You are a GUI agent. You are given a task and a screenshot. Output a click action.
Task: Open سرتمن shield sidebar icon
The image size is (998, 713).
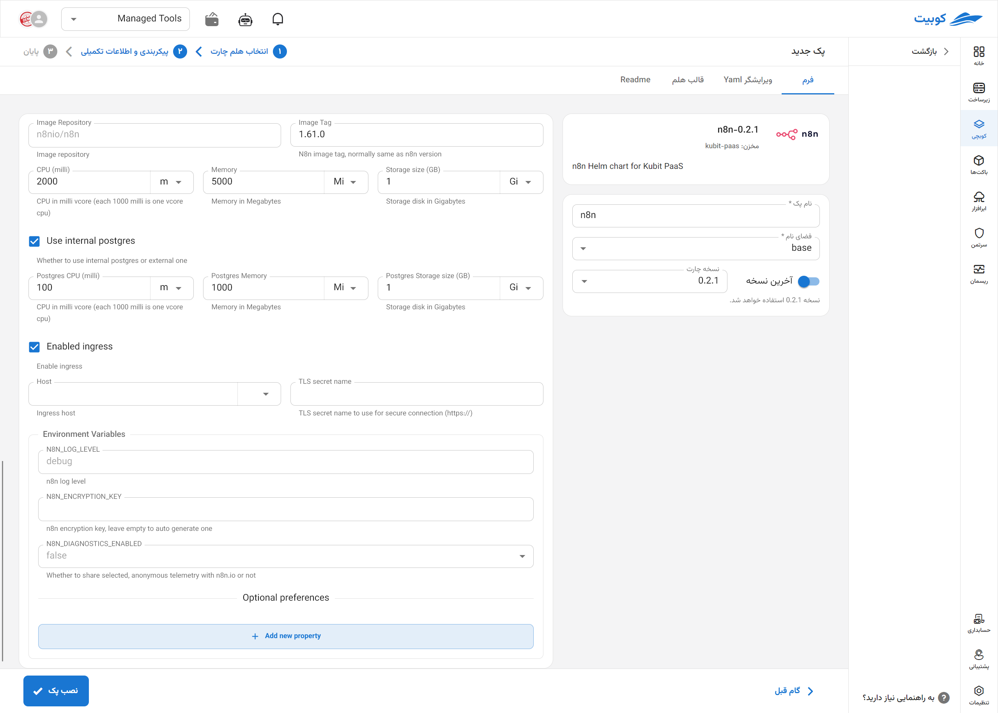click(x=979, y=238)
